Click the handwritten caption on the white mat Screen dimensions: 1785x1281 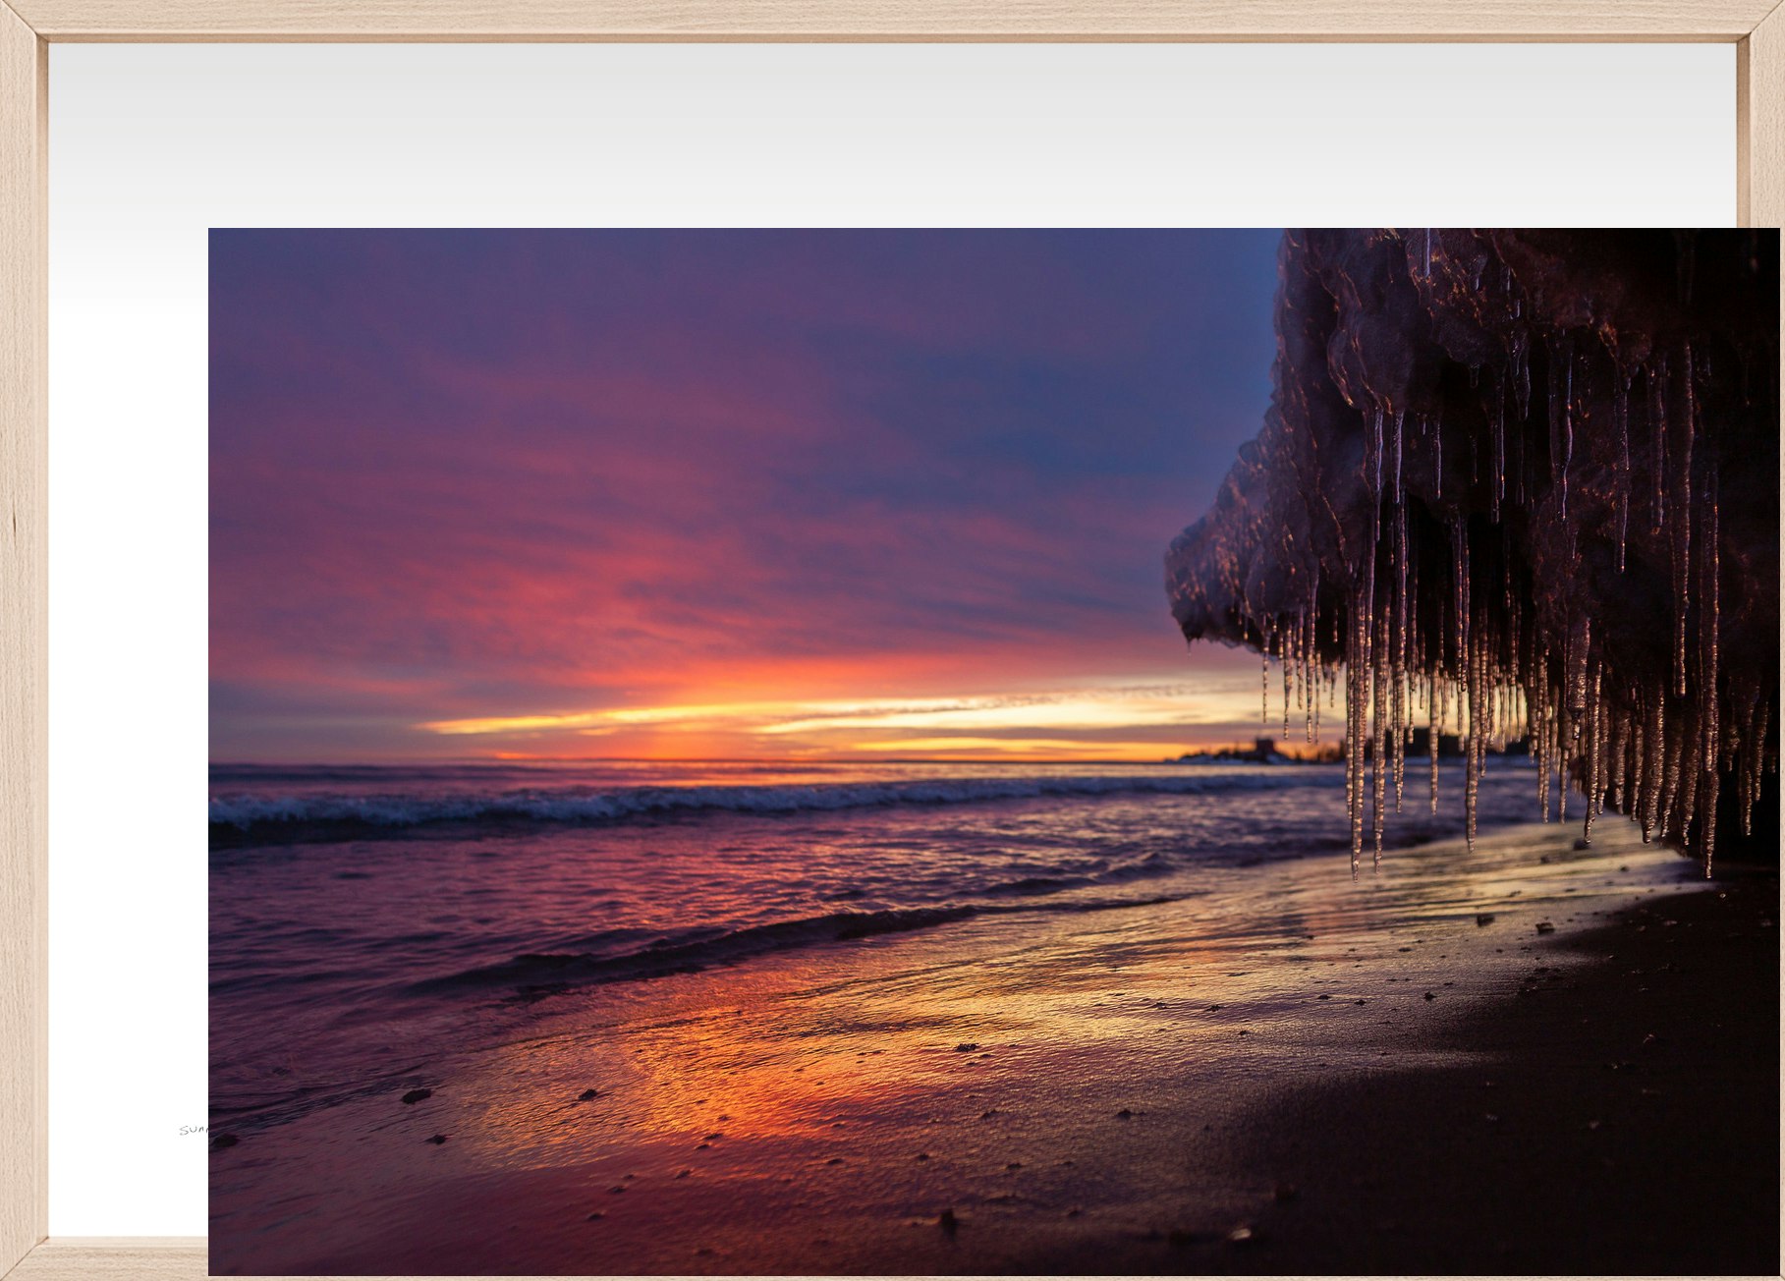click(x=194, y=1131)
